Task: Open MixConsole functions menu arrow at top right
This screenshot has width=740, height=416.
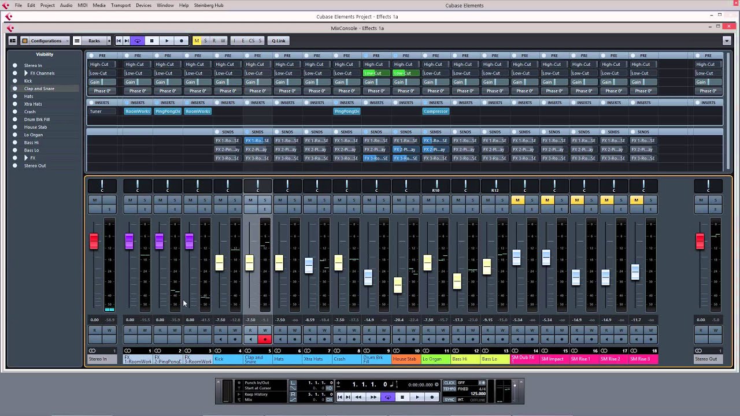Action: [x=727, y=40]
